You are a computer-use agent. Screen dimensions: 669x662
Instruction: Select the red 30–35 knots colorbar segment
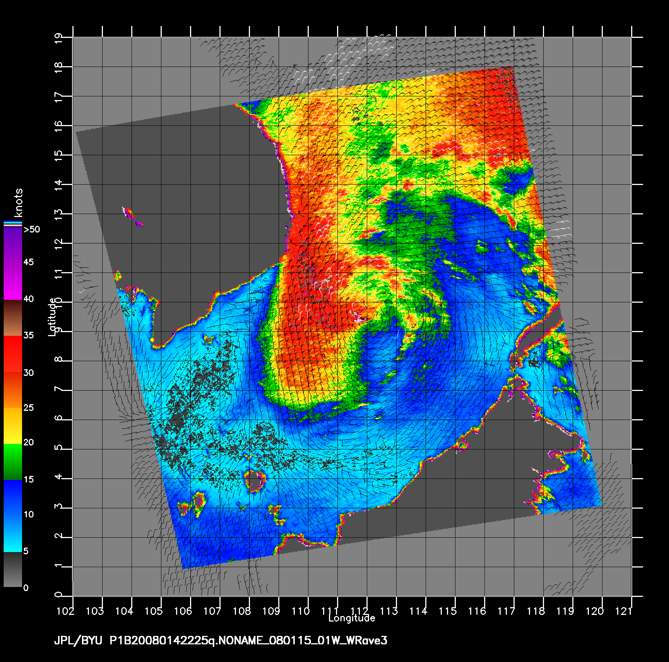[x=13, y=354]
